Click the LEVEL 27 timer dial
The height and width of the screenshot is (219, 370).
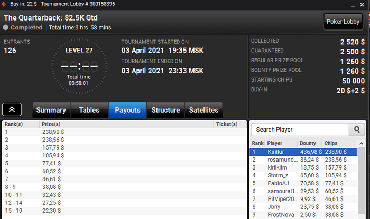coord(79,66)
